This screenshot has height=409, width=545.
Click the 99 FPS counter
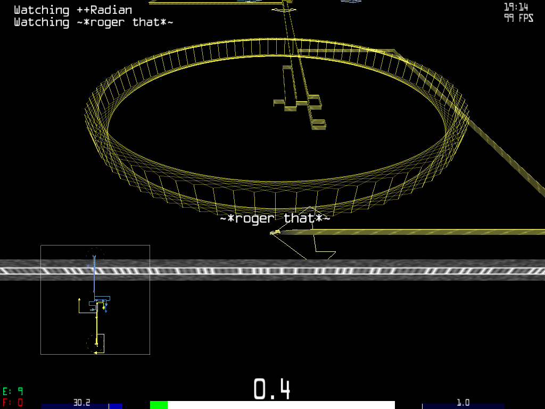(x=518, y=18)
